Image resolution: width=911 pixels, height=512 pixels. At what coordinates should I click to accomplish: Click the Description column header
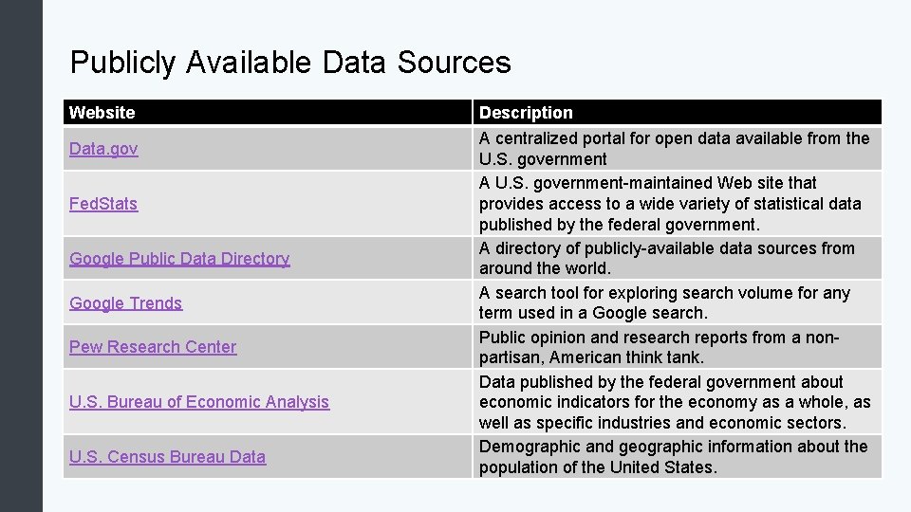click(526, 113)
